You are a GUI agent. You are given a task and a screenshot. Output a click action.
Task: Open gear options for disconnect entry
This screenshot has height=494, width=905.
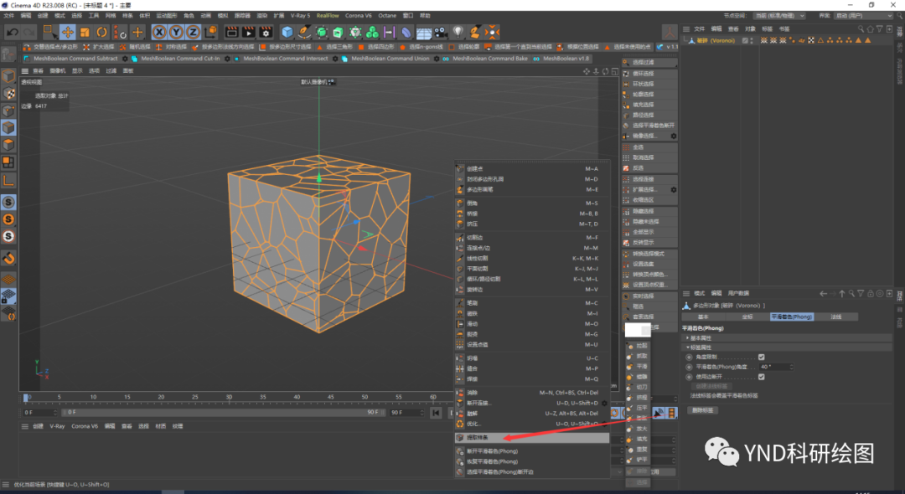(x=604, y=403)
